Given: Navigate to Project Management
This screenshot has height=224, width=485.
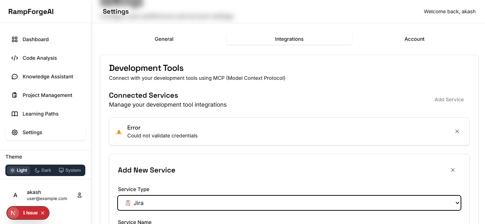Looking at the screenshot, I should [45, 95].
